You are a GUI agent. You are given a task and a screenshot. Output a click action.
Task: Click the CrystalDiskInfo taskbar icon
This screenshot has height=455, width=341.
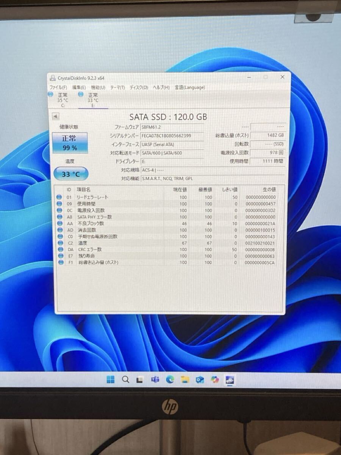230,380
